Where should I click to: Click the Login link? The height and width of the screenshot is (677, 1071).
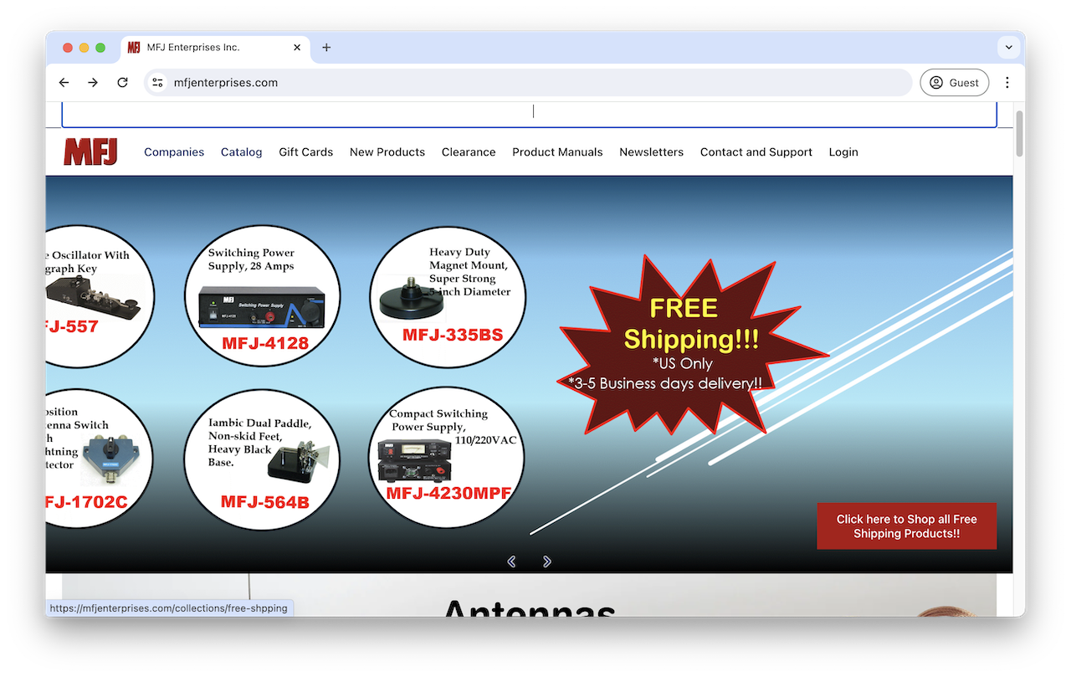pyautogui.click(x=843, y=152)
